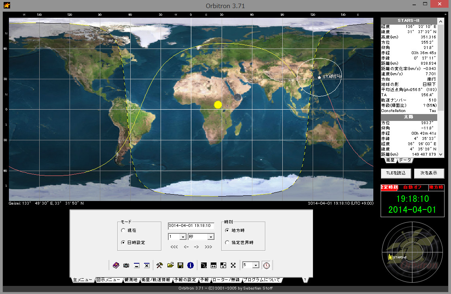Switch to the 衛星/軌道情報 tab
Viewport: 451px width, 294px height.
[156, 279]
